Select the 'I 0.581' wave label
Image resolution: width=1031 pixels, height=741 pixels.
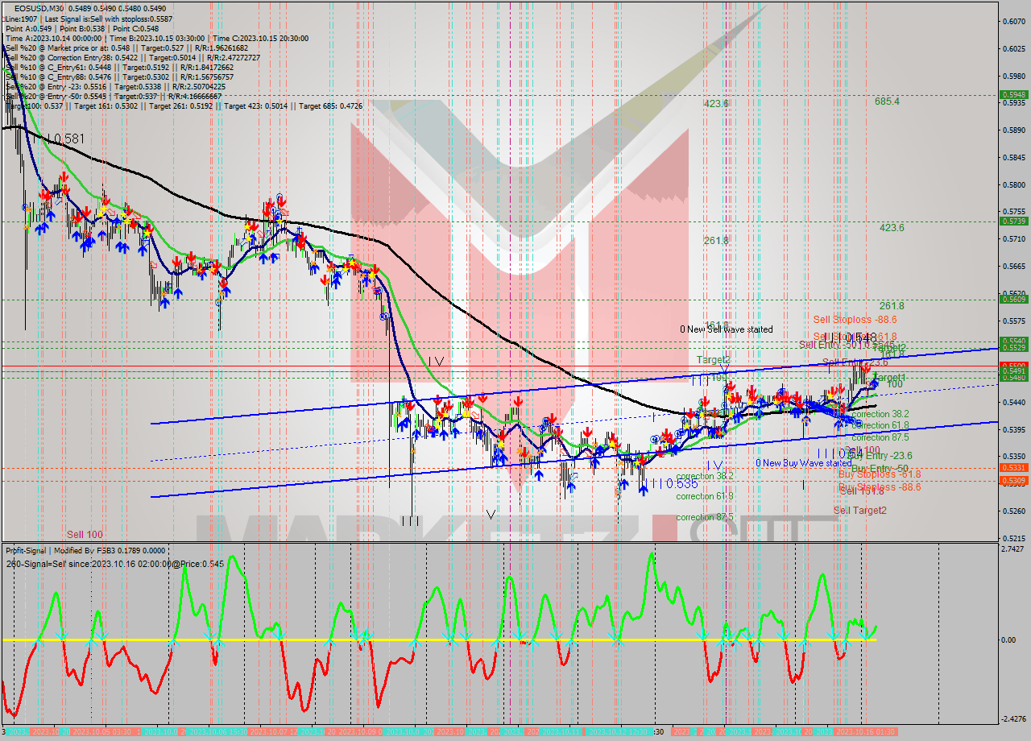pyautogui.click(x=65, y=139)
